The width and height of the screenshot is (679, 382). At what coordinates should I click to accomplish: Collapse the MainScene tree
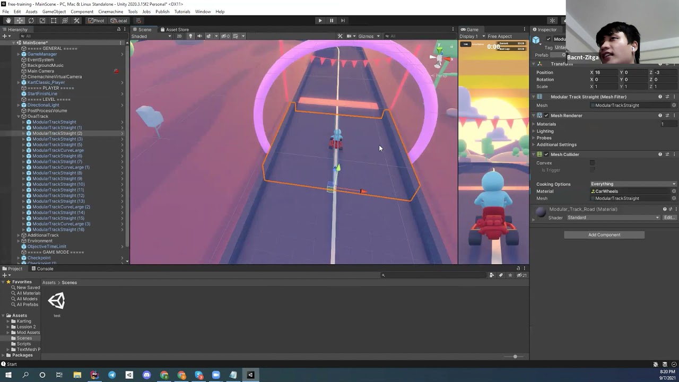point(13,42)
